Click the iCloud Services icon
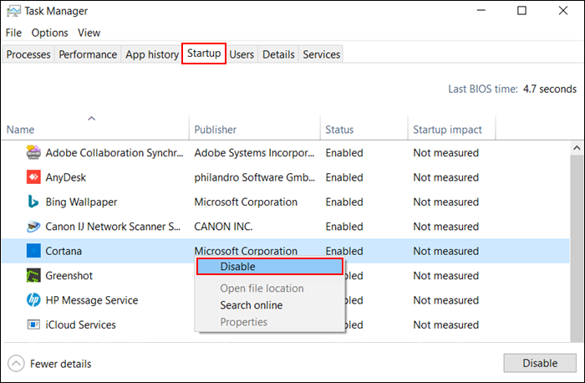The image size is (585, 383). point(33,324)
